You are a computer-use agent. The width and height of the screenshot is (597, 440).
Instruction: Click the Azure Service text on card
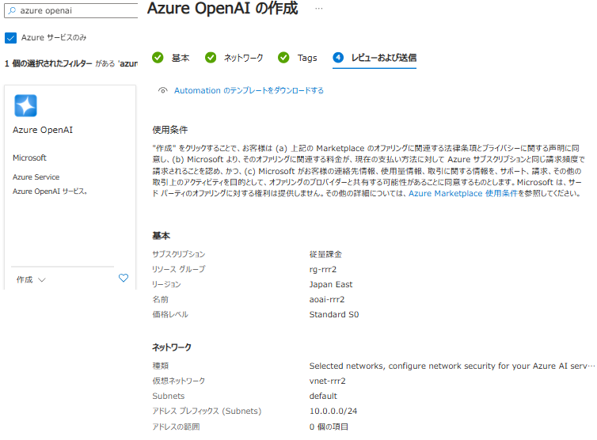click(36, 177)
